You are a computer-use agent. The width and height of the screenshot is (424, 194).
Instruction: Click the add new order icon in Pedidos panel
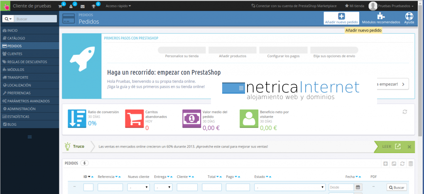tap(386, 163)
